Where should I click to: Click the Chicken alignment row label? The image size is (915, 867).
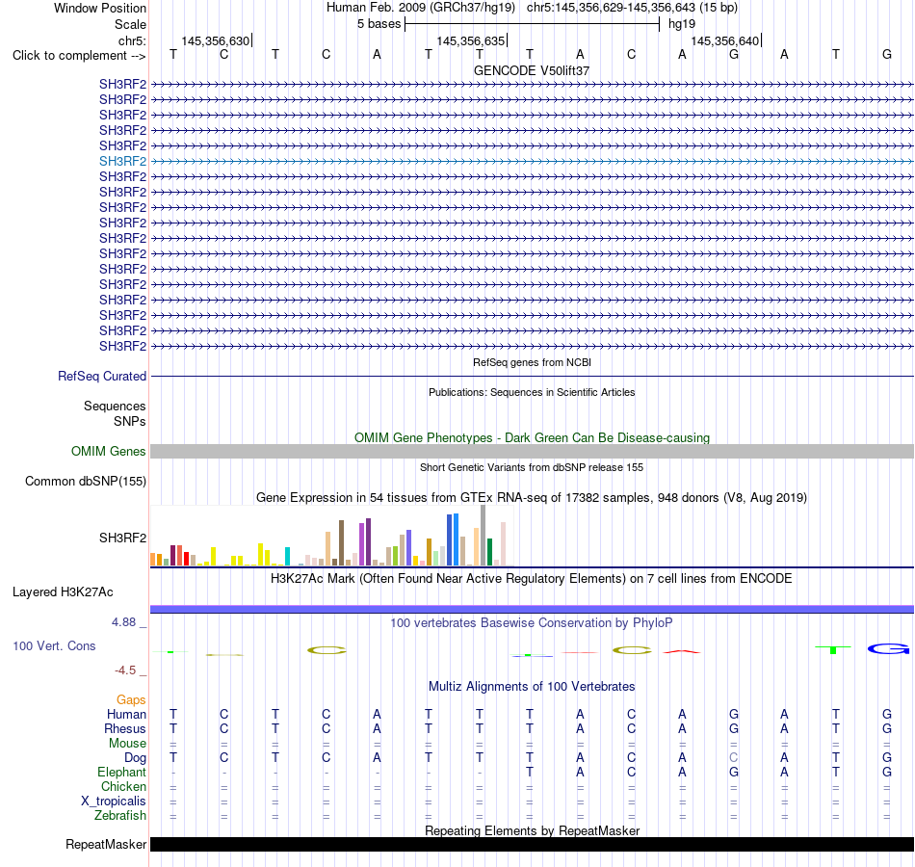point(123,786)
